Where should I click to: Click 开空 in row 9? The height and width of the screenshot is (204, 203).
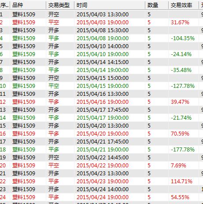[54, 78]
